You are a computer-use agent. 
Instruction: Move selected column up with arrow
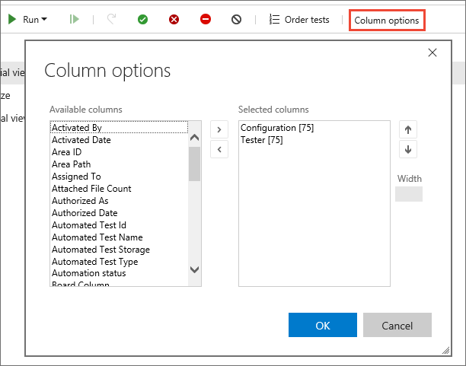(408, 130)
